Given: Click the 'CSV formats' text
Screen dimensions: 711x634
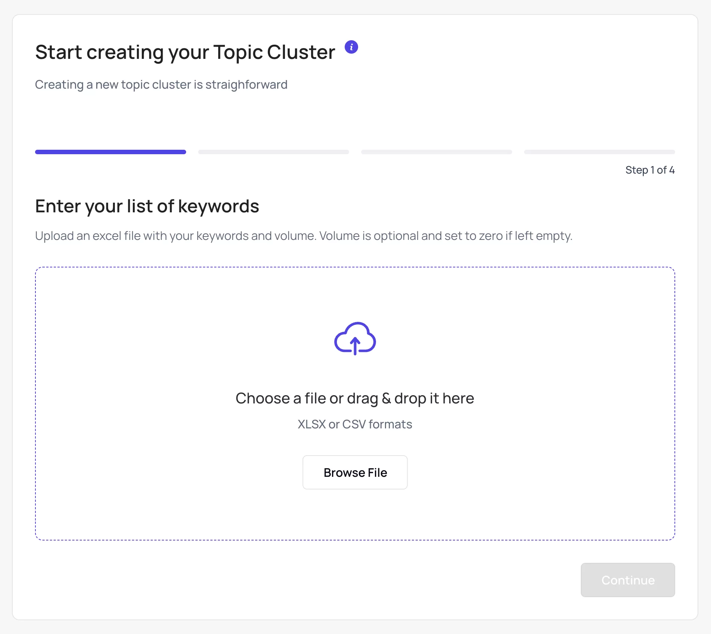Looking at the screenshot, I should 377,424.
